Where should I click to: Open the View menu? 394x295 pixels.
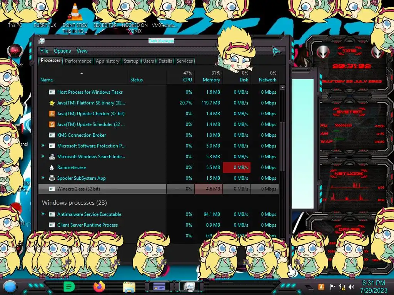click(x=82, y=51)
